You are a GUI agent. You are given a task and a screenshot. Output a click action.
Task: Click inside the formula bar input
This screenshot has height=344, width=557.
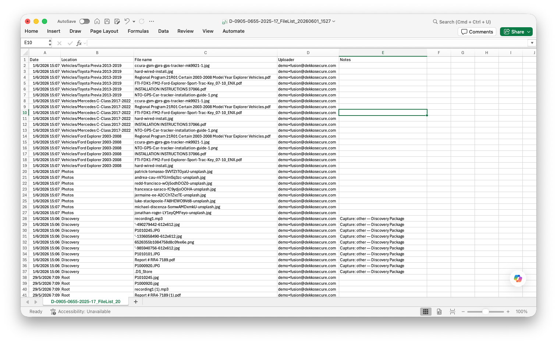[308, 43]
